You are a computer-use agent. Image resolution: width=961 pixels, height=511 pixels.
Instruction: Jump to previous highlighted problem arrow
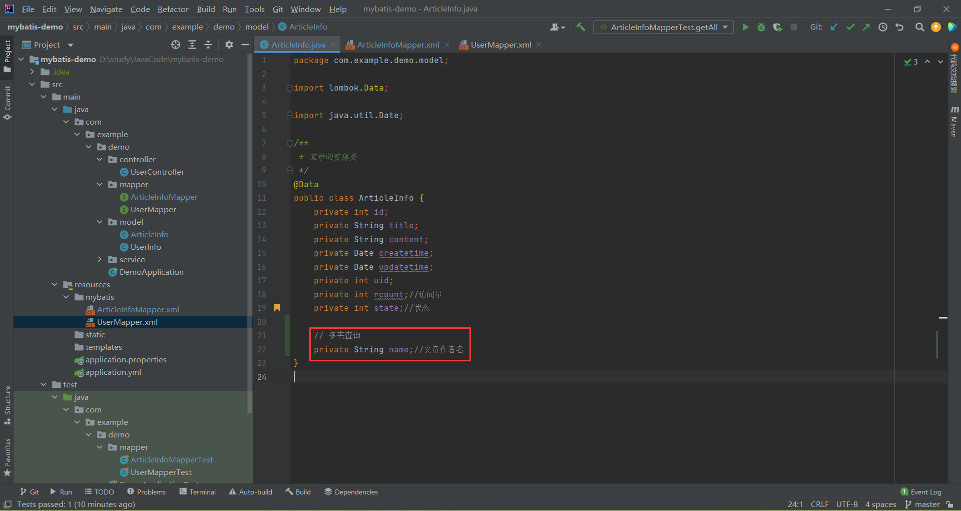pos(927,62)
